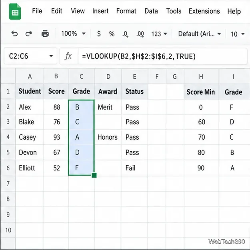The image size is (250, 250).
Task: Select column C header
Action: click(82, 76)
